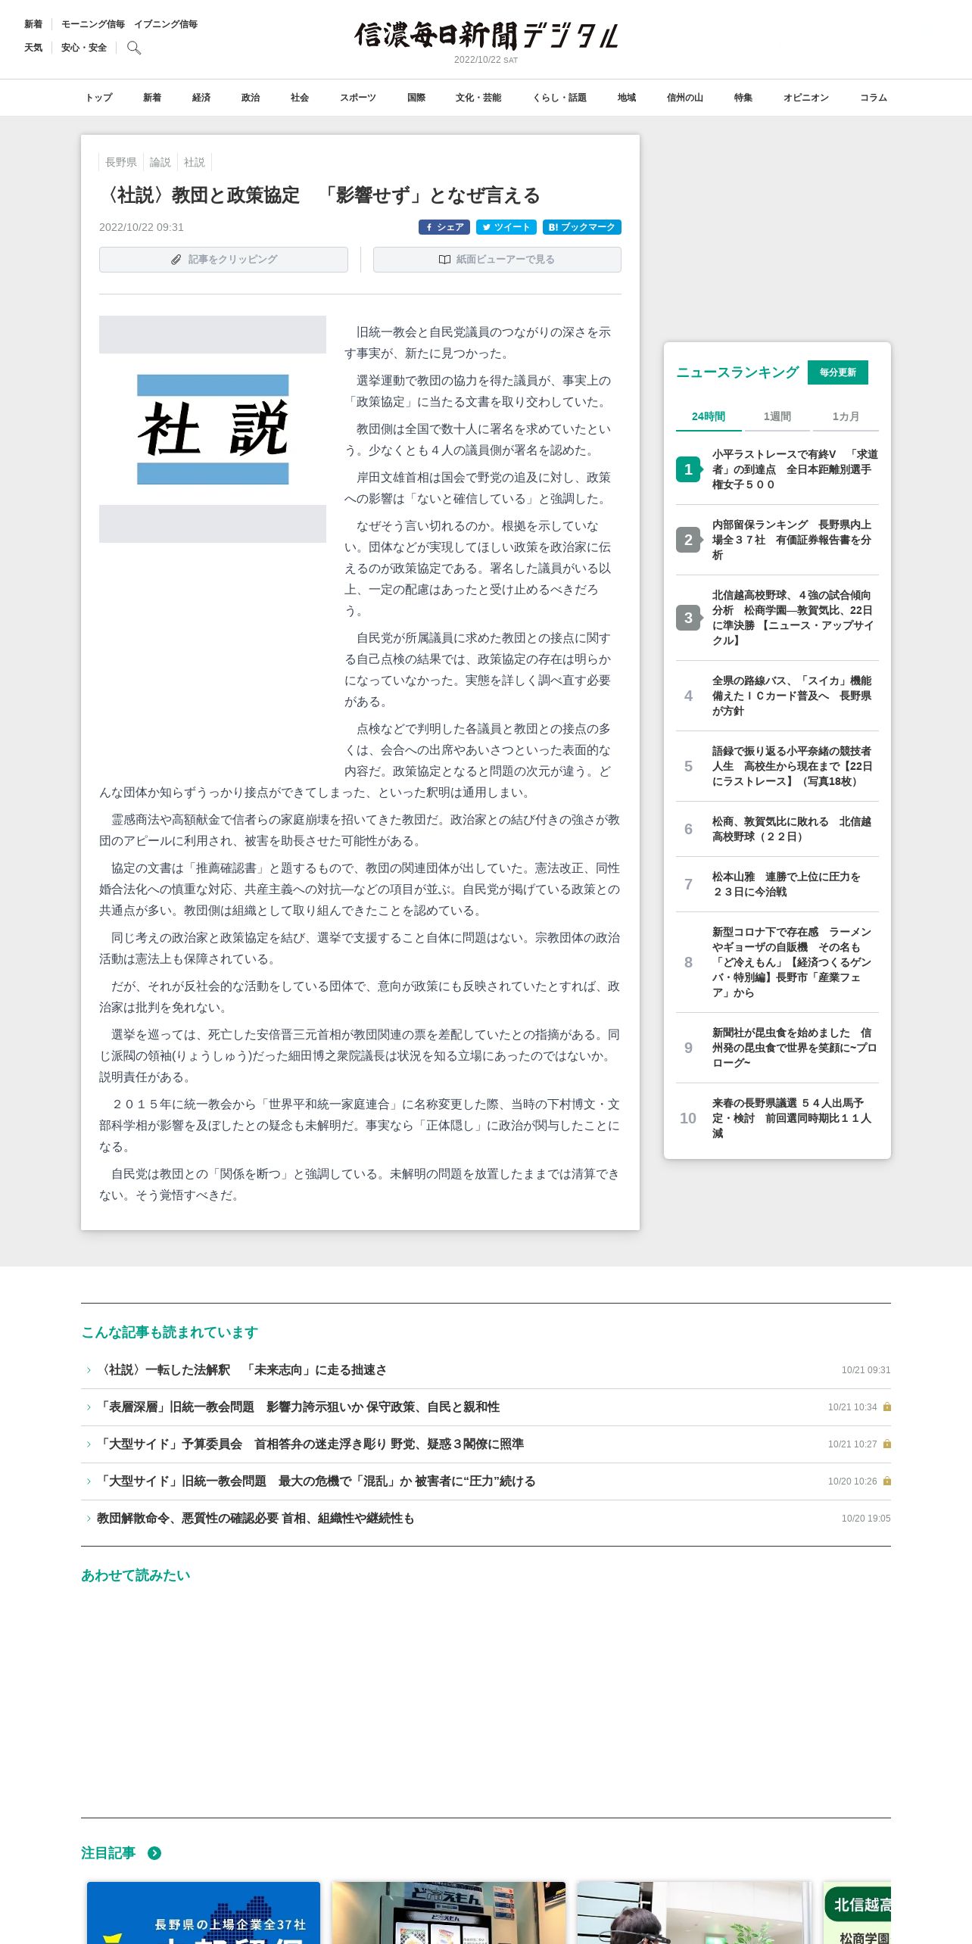Viewport: 972px width, 1944px height.
Task: Open the 注目記事 heading link
Action: point(108,1853)
